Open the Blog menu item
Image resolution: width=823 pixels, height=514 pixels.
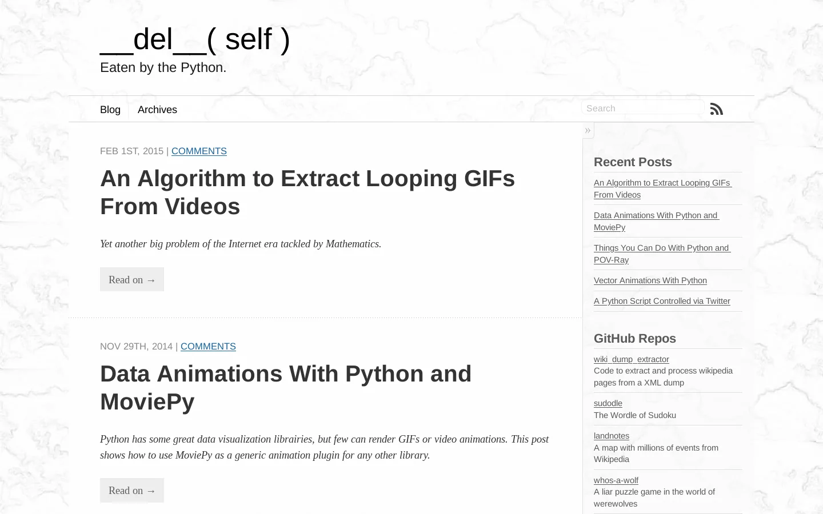coord(110,110)
